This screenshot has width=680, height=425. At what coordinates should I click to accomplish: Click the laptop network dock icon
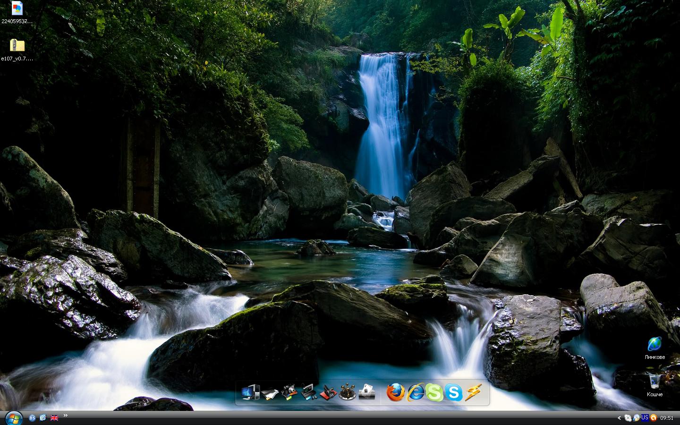pos(309,392)
